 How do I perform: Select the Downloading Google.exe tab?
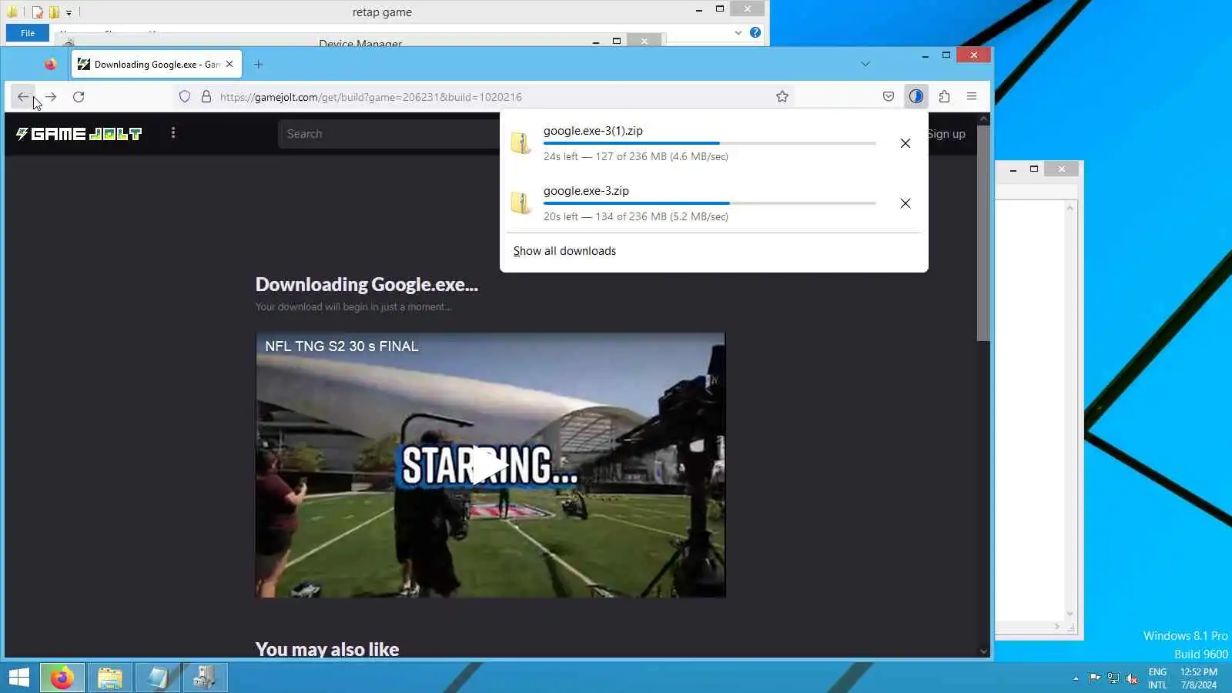click(156, 65)
